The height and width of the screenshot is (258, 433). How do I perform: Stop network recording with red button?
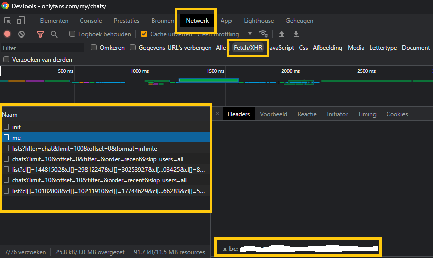[7, 34]
